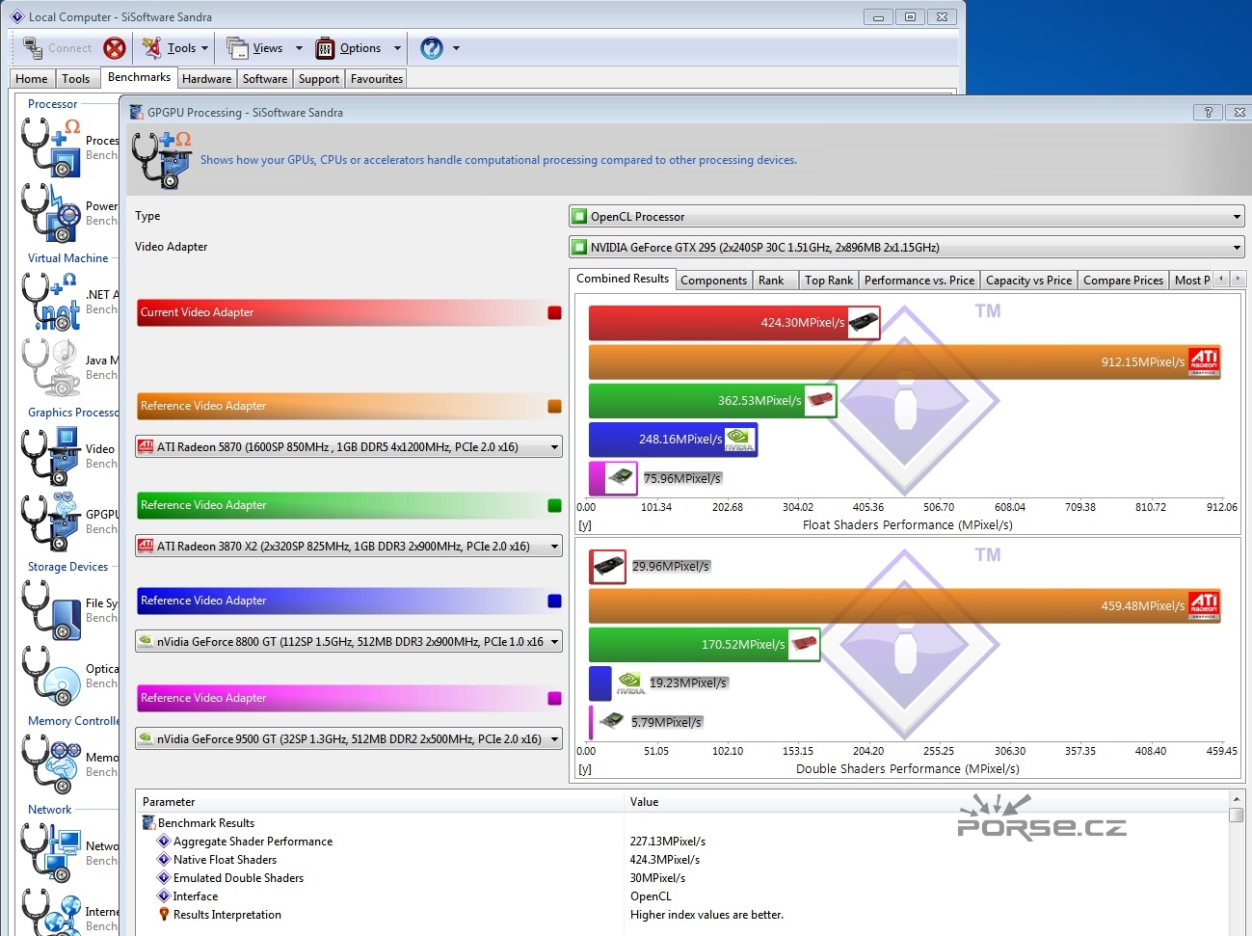Expand the Views dropdown arrow
This screenshot has height=936, width=1252.
pyautogui.click(x=299, y=48)
